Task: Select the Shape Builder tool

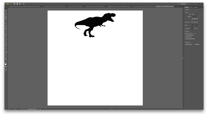Action: (x=6, y=39)
